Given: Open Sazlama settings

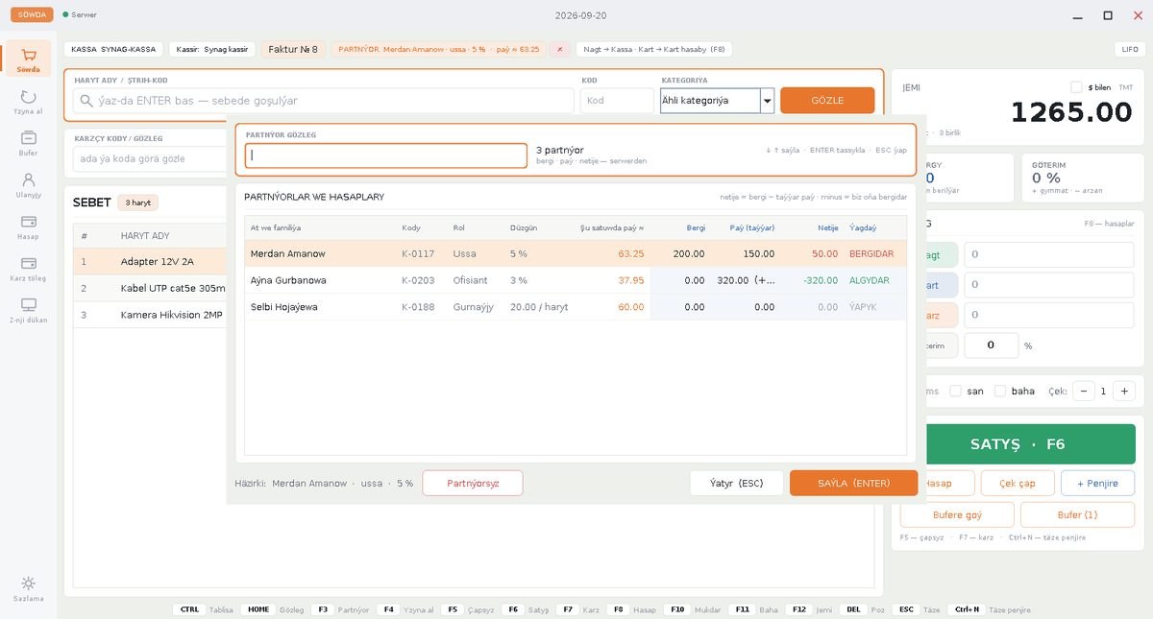Looking at the screenshot, I should 28,588.
